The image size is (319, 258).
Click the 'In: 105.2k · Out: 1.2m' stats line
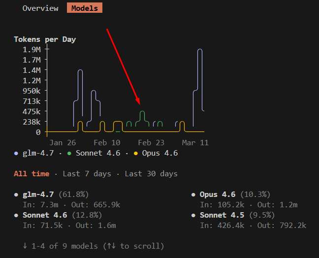[249, 205]
